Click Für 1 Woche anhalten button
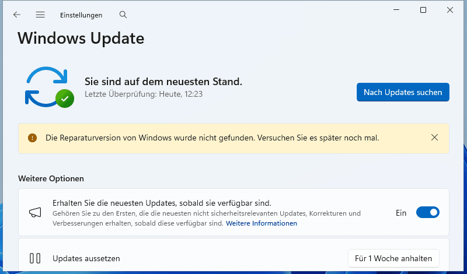Screen dimensions: 467x274 pyautogui.click(x=393, y=258)
